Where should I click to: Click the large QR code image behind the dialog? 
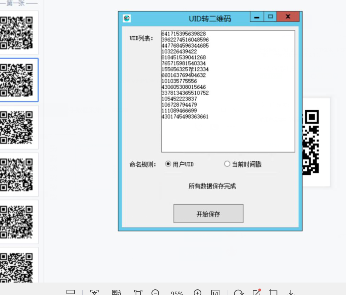[316, 142]
